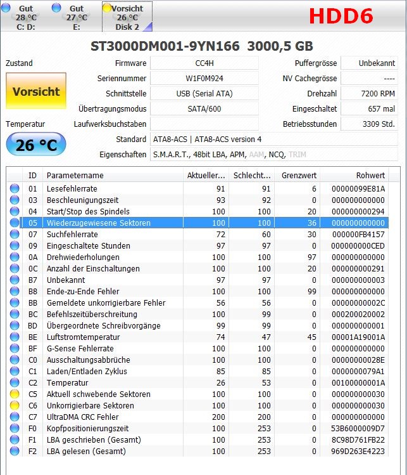
Task: Click the yellow Vorsicht health status button
Action: [x=36, y=91]
